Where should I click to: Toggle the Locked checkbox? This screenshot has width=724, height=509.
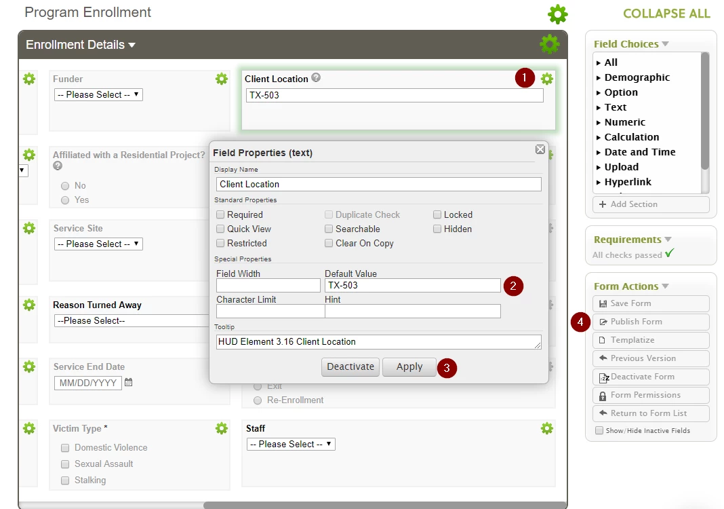(x=437, y=214)
